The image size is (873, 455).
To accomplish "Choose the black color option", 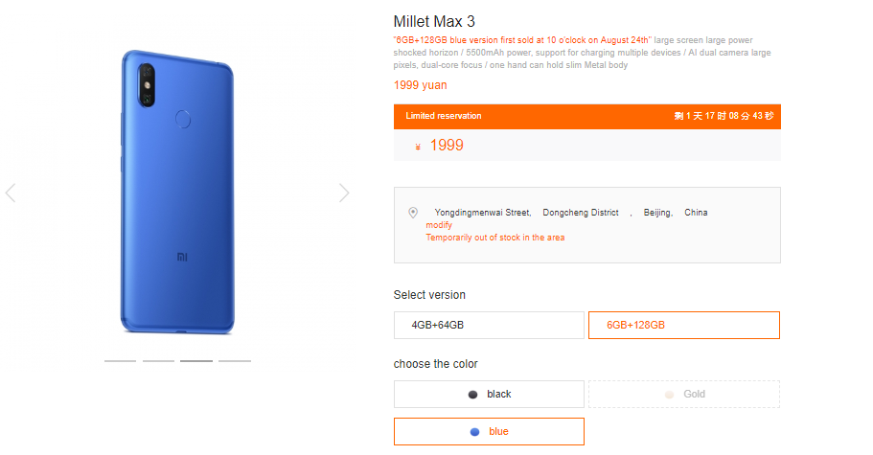I will [x=489, y=394].
